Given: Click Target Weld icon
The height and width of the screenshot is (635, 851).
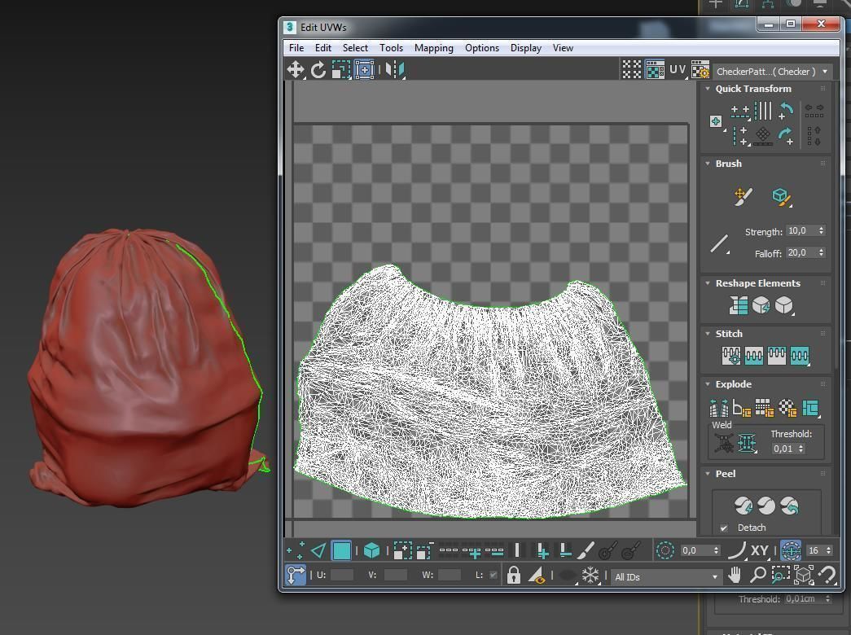Looking at the screenshot, I should pyautogui.click(x=723, y=444).
